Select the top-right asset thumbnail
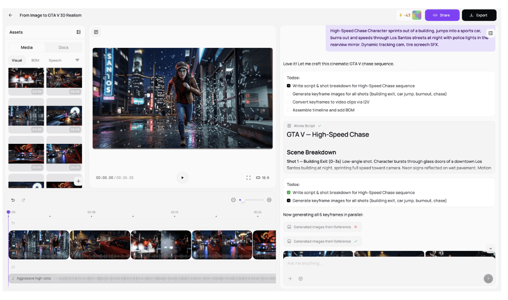508x300 pixels. (64, 81)
